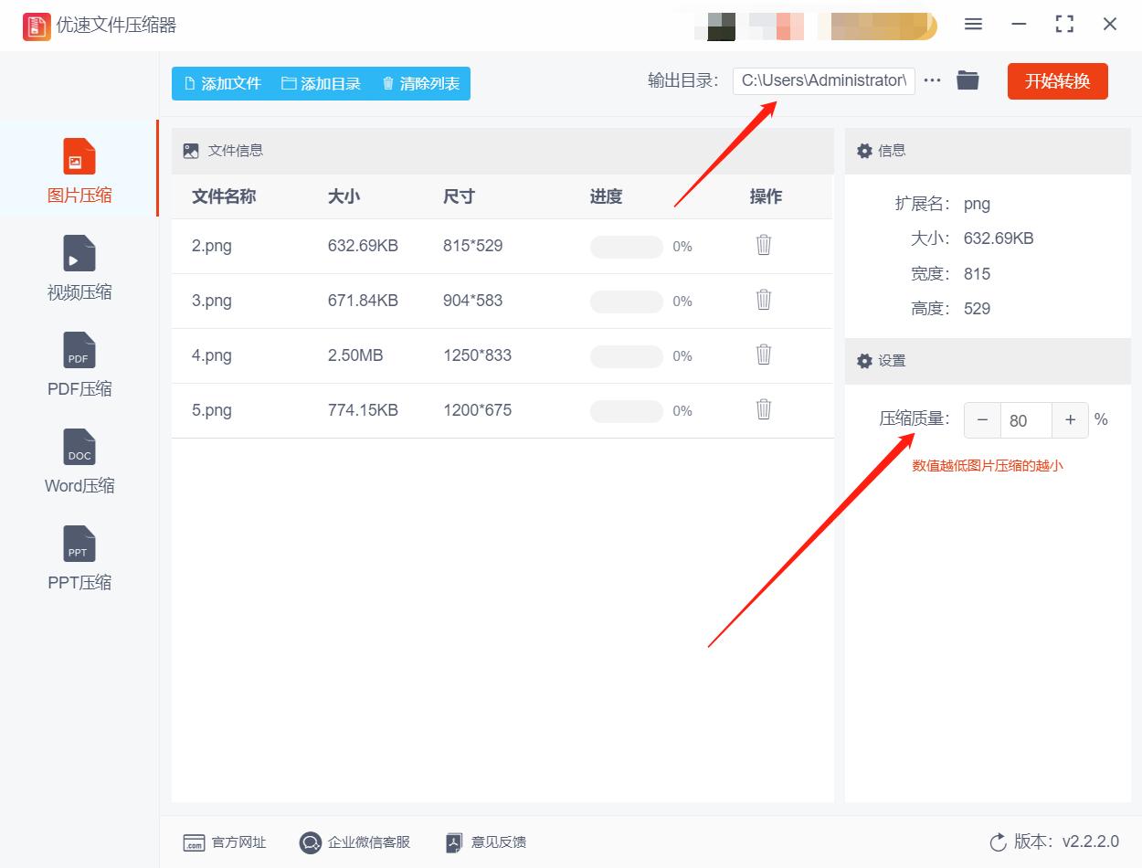Image resolution: width=1142 pixels, height=868 pixels.
Task: Open the hamburger menu at top right
Action: pos(973,25)
